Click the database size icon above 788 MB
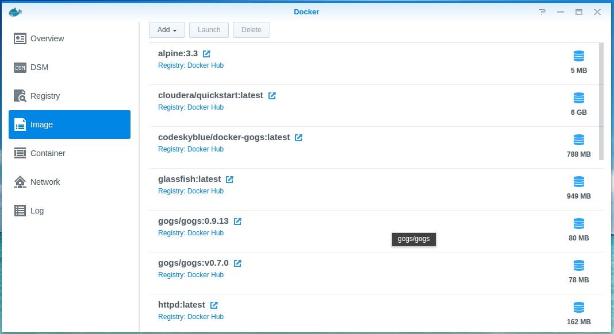The height and width of the screenshot is (334, 614). point(579,139)
